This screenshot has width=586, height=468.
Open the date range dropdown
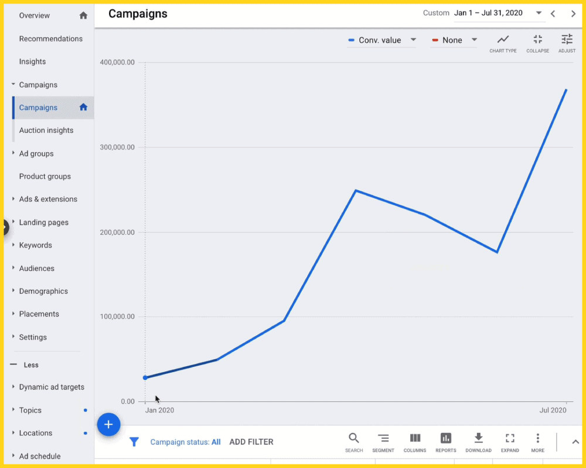[499, 13]
